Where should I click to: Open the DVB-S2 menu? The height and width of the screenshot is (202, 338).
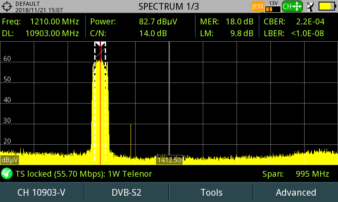[126, 193]
